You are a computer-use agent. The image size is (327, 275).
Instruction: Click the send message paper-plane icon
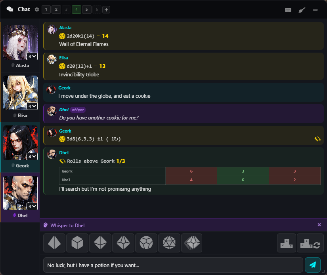coord(313,265)
